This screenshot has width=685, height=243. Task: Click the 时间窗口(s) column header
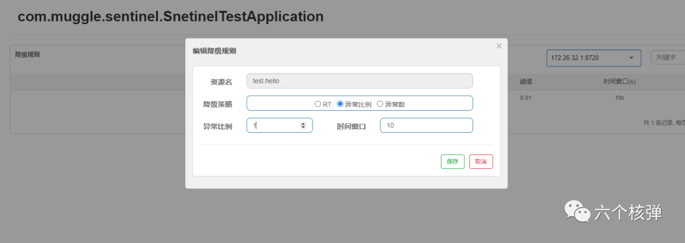tap(620, 82)
